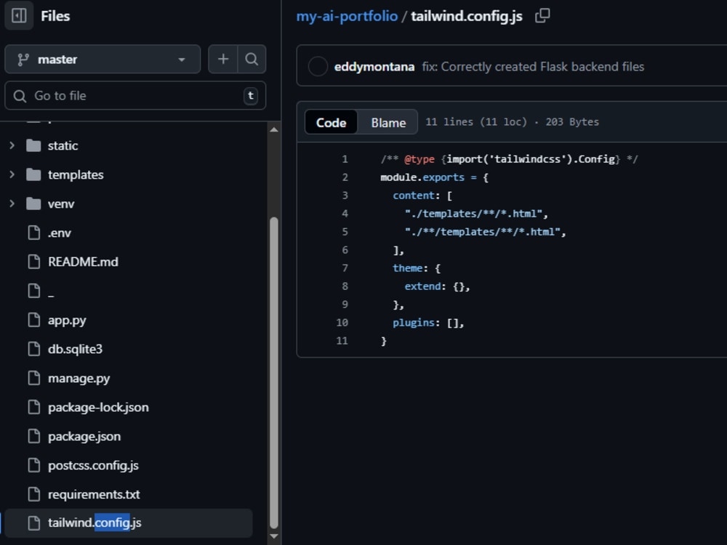Expand the templates folder chevron
The height and width of the screenshot is (545, 727).
pos(12,174)
